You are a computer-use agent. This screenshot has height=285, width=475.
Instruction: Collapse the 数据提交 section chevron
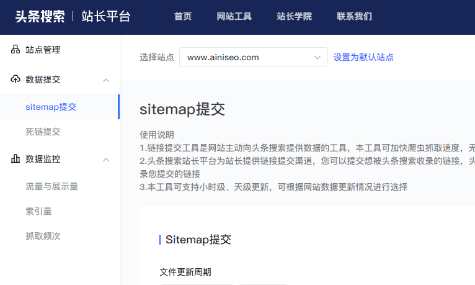[x=105, y=80]
